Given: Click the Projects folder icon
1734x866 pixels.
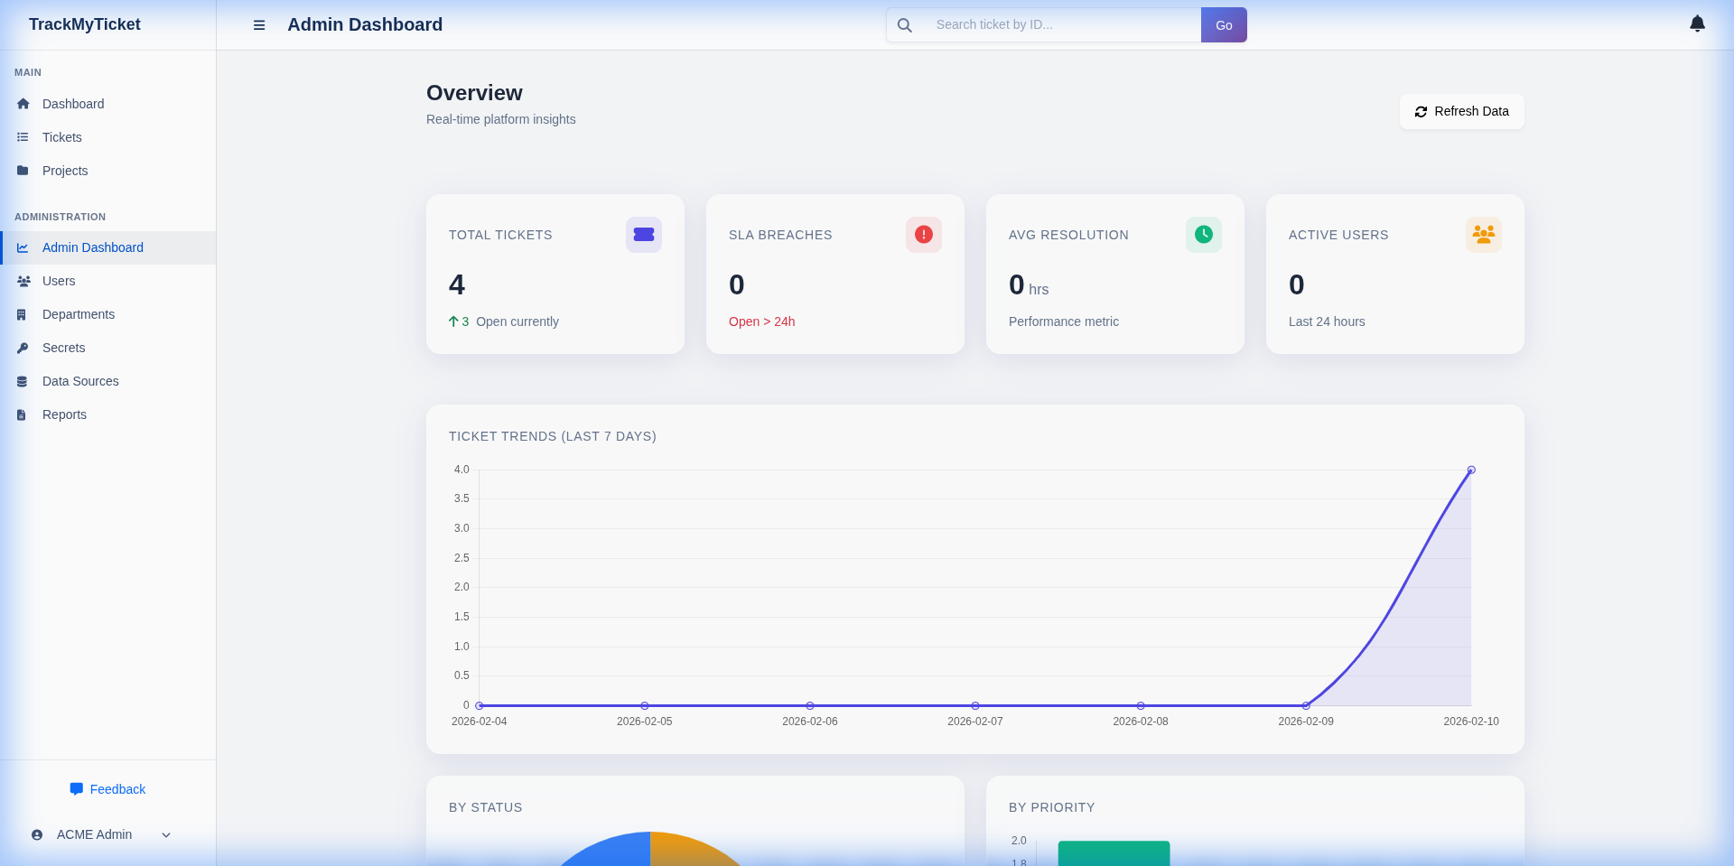Looking at the screenshot, I should (x=23, y=171).
